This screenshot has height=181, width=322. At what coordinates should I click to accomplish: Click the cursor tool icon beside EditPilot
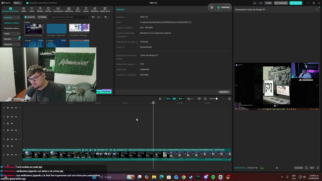tap(212, 7)
